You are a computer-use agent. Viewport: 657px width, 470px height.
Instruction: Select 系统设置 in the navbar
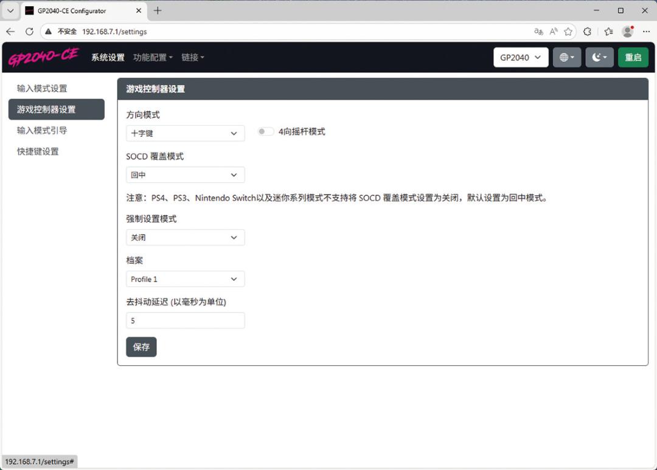[108, 57]
